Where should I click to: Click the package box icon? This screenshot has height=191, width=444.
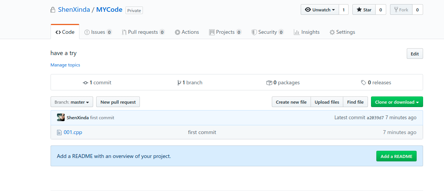tap(269, 83)
